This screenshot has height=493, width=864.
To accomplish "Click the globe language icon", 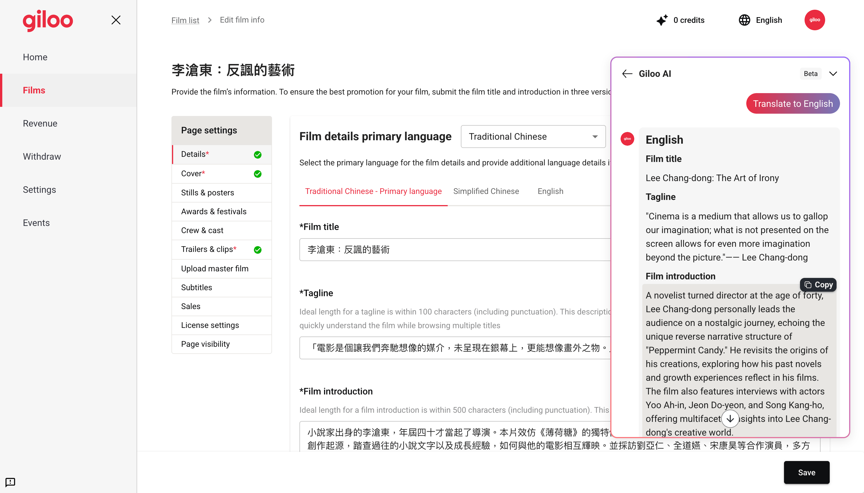I will point(744,20).
